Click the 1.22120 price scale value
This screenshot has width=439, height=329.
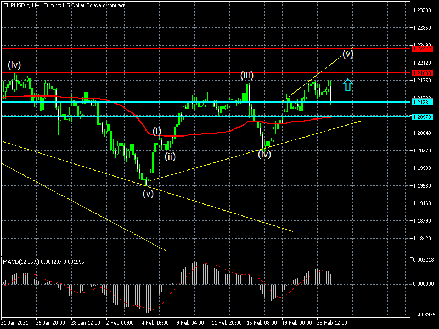click(422, 63)
